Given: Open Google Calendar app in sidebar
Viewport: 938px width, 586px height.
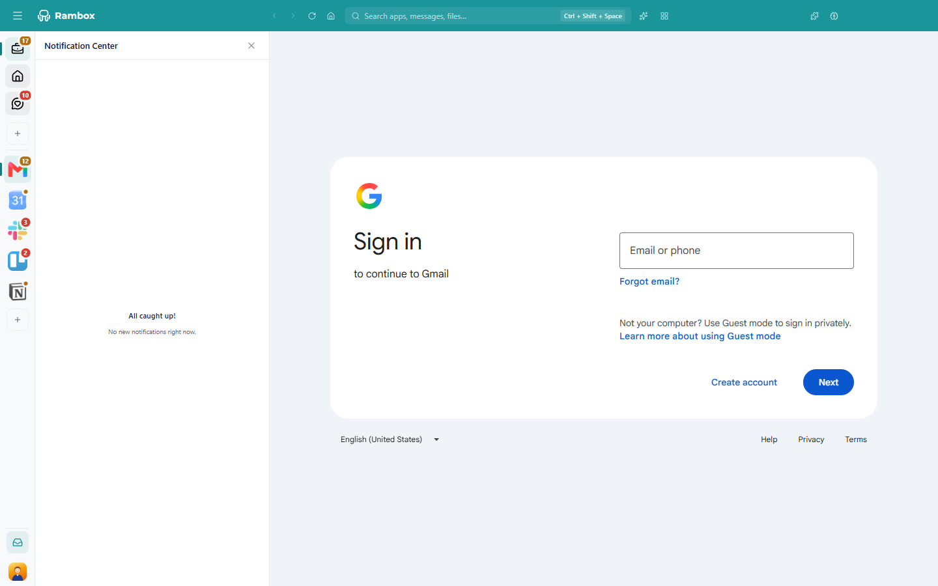Looking at the screenshot, I should click(18, 200).
